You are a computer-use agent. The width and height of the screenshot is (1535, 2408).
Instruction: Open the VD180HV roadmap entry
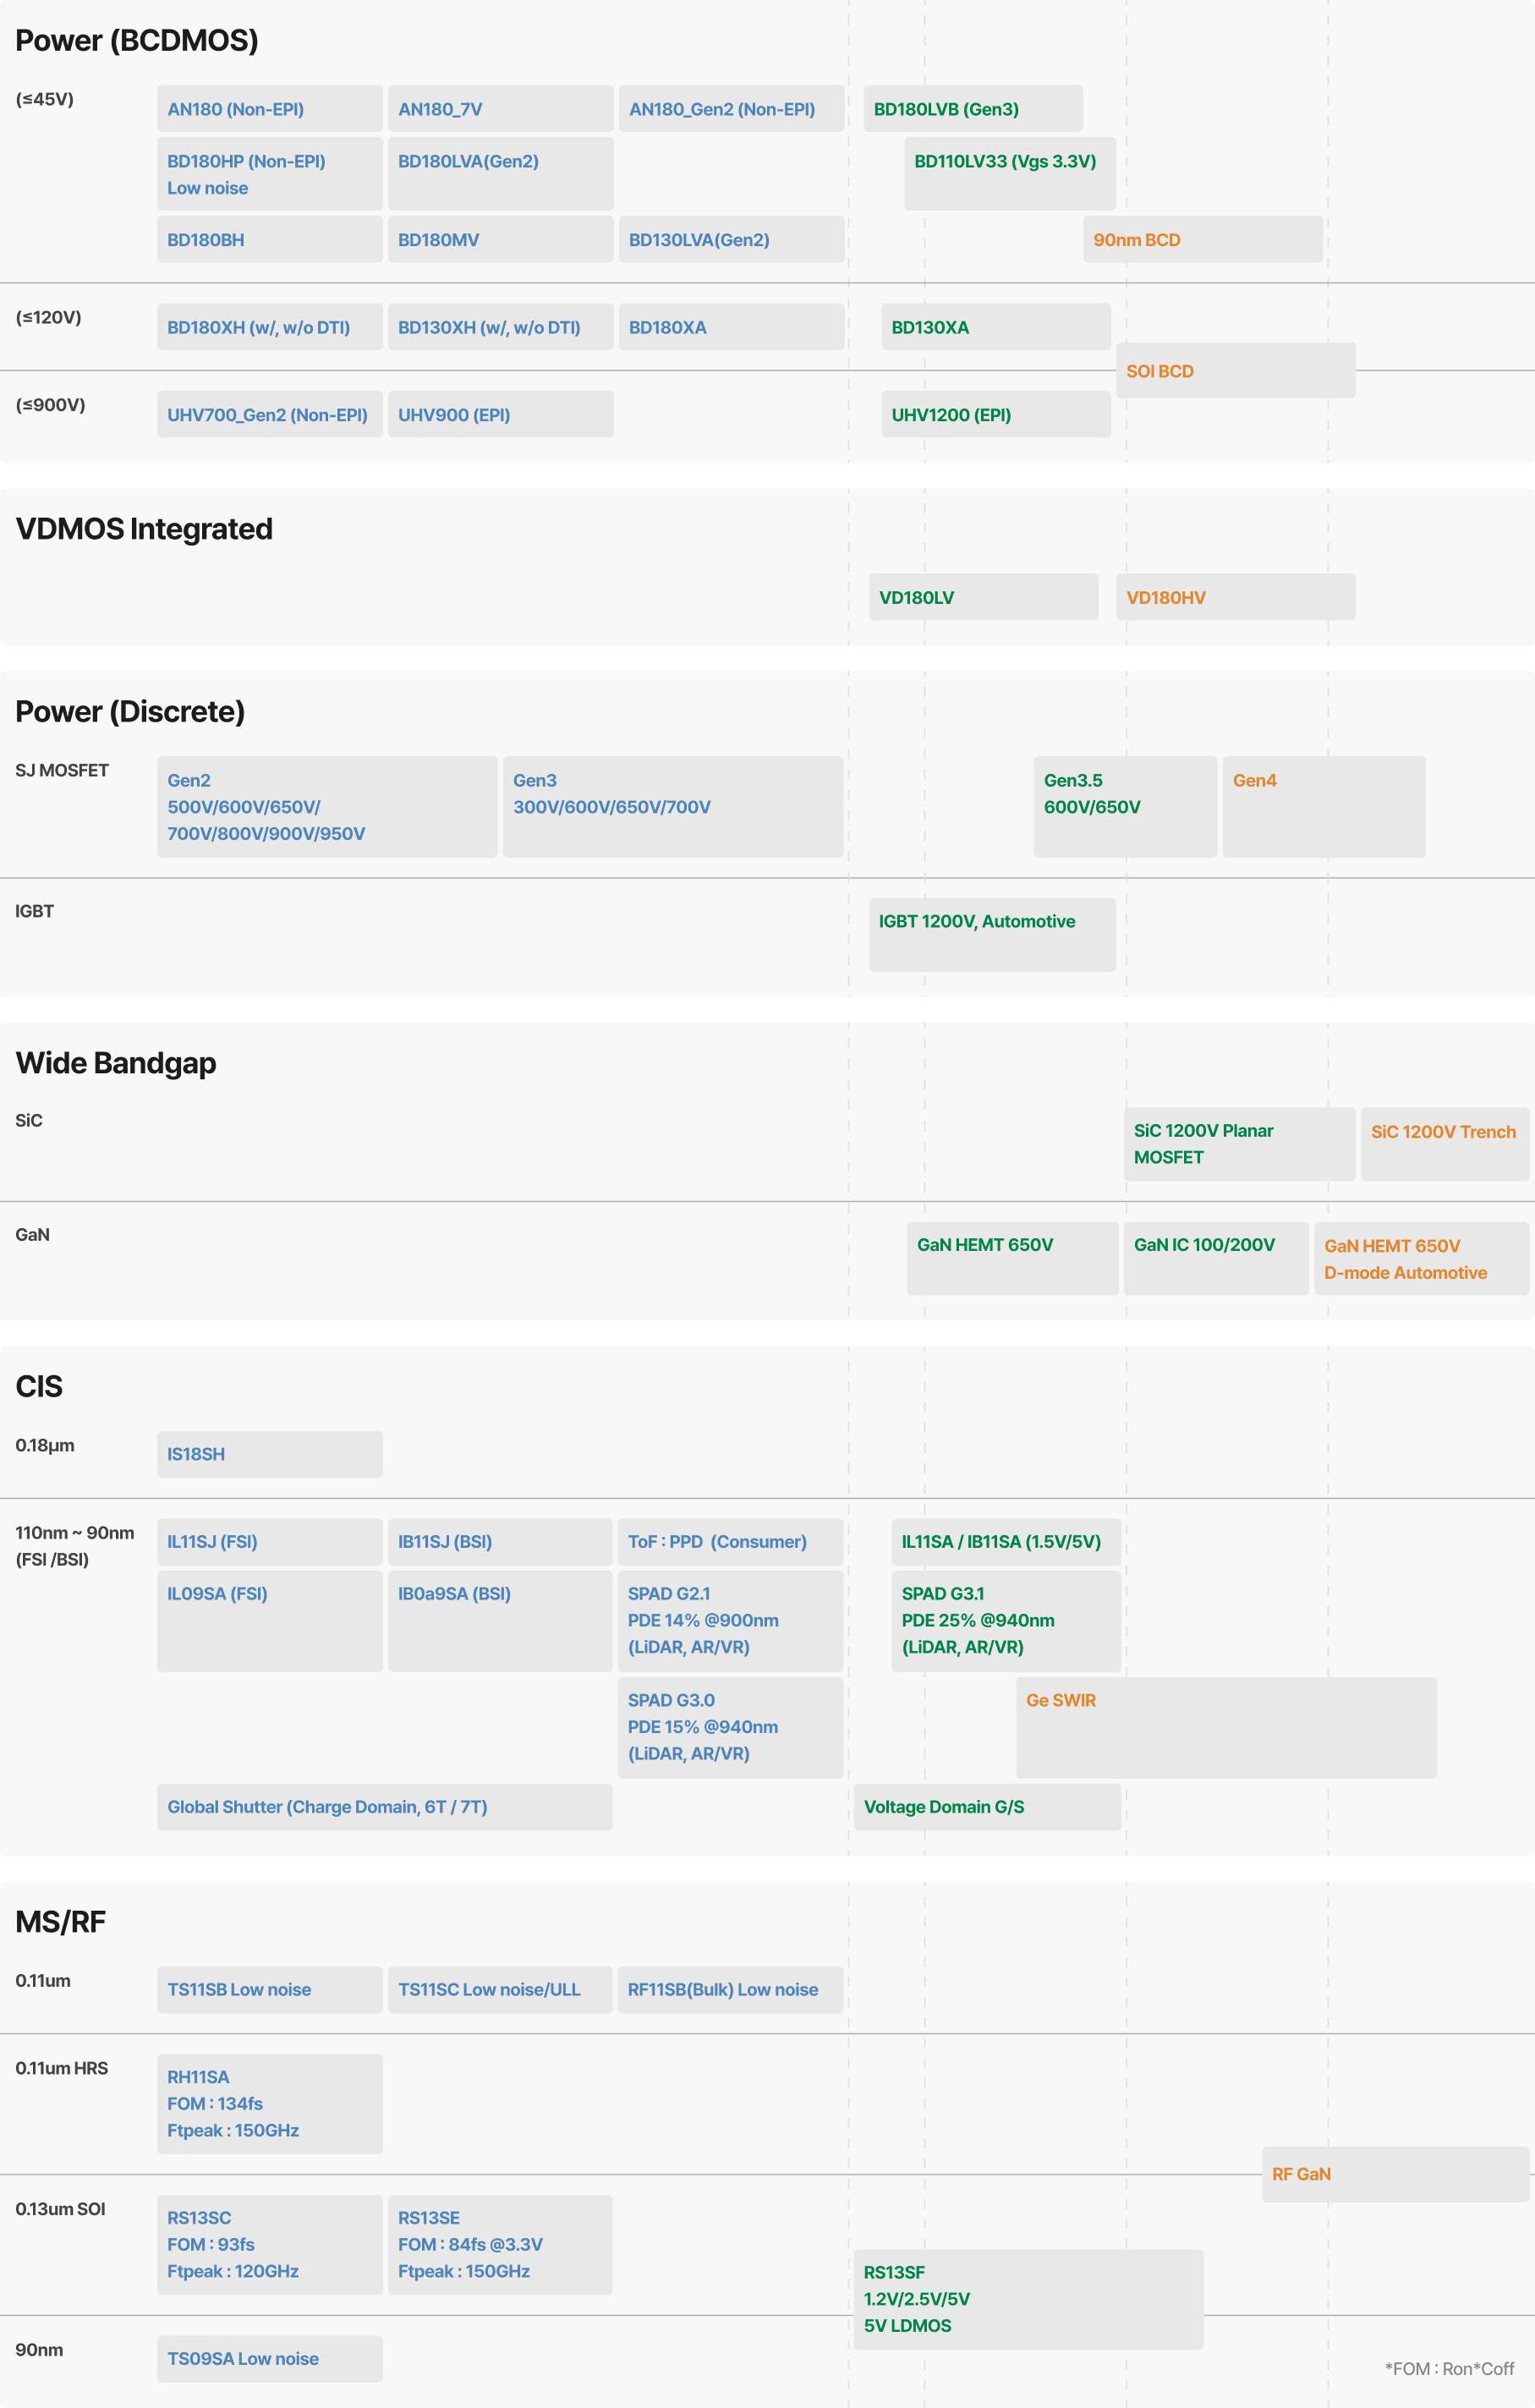[x=1235, y=598]
